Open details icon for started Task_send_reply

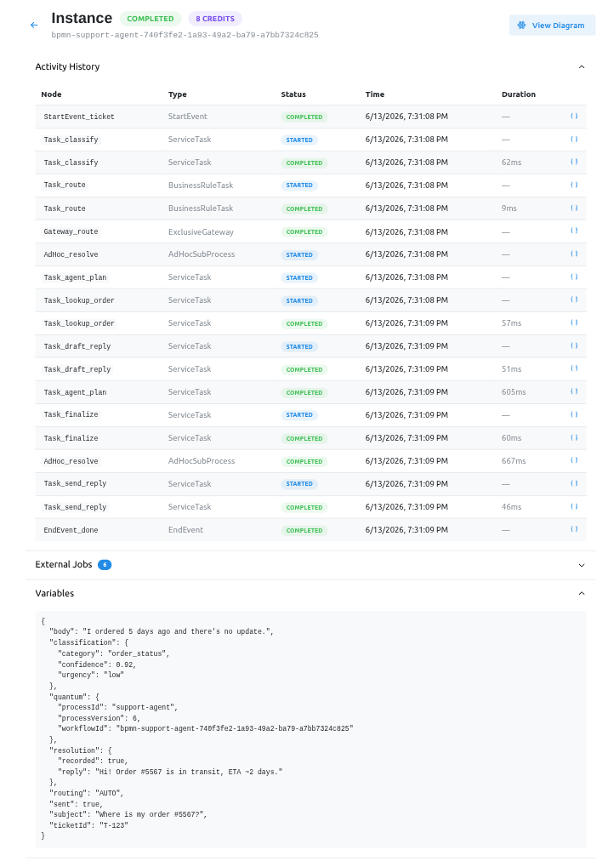click(x=574, y=484)
